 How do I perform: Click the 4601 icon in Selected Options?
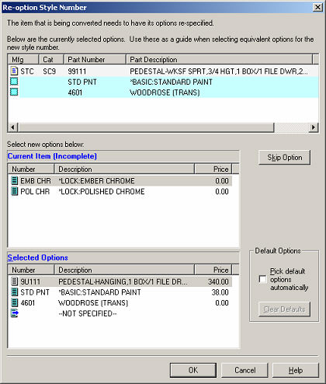[15, 302]
